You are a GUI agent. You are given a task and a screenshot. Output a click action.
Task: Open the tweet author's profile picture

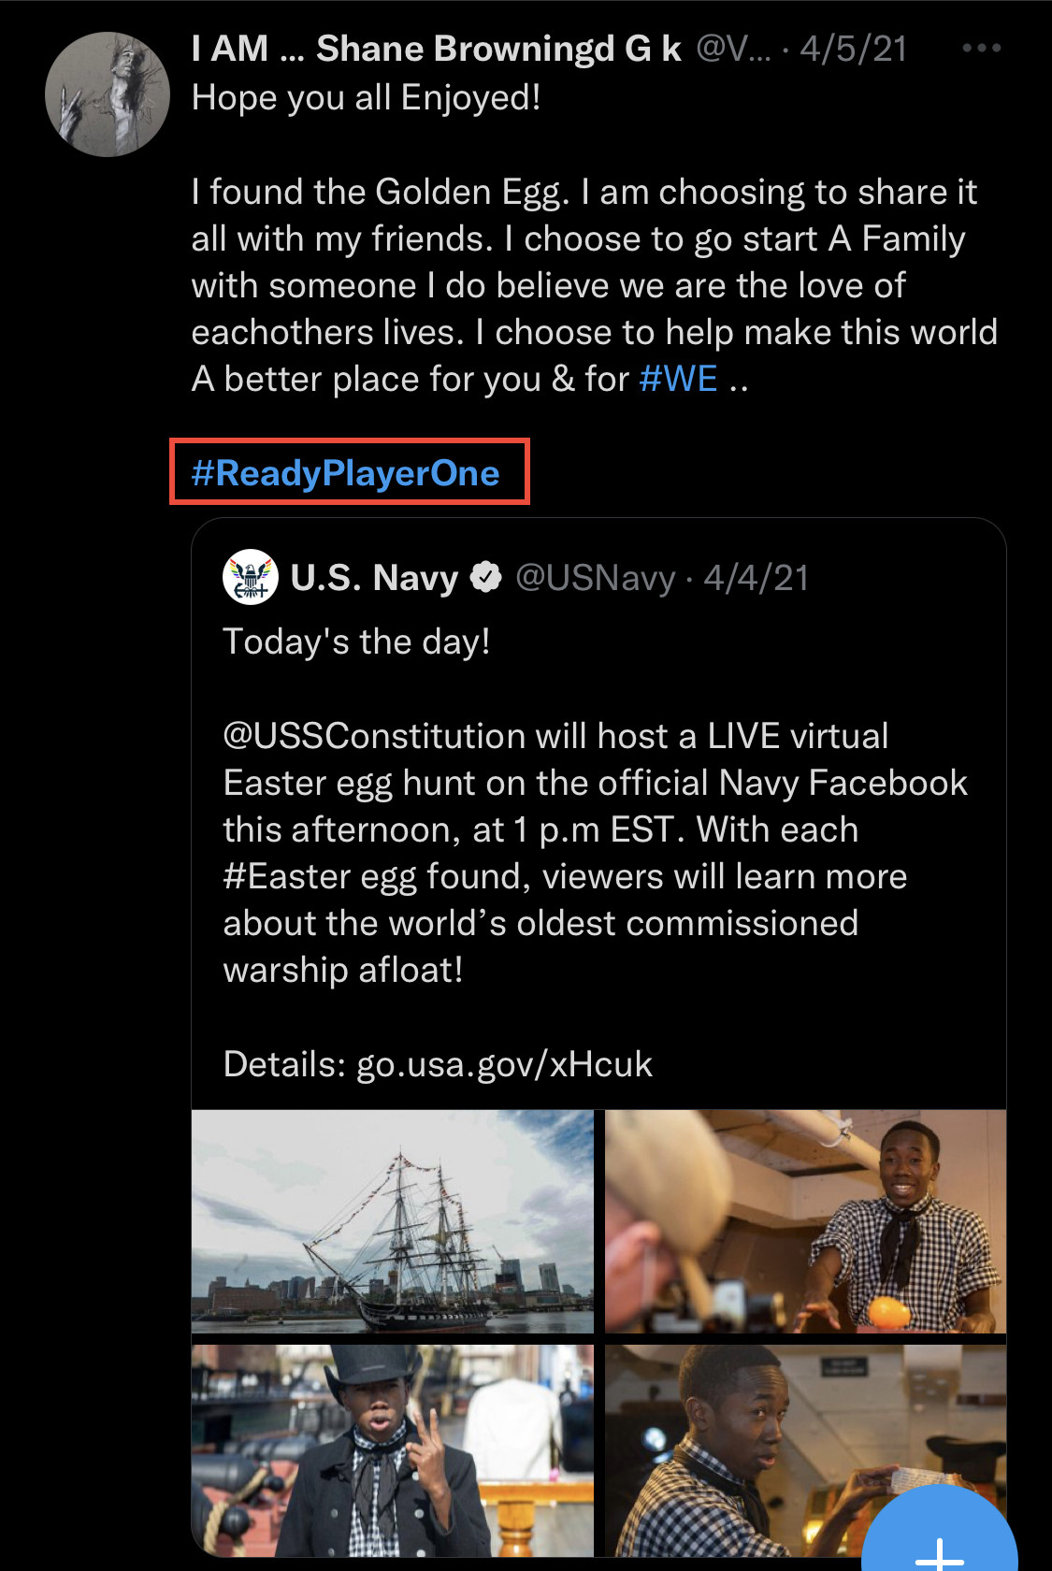[x=108, y=94]
